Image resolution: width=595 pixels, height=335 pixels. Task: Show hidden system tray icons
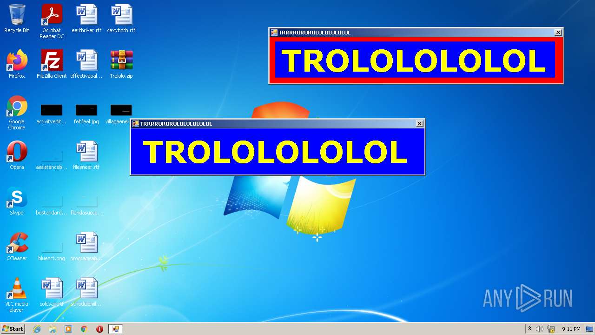coord(529,329)
